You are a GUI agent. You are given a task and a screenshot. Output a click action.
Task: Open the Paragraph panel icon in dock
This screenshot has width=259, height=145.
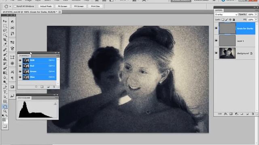point(12,78)
